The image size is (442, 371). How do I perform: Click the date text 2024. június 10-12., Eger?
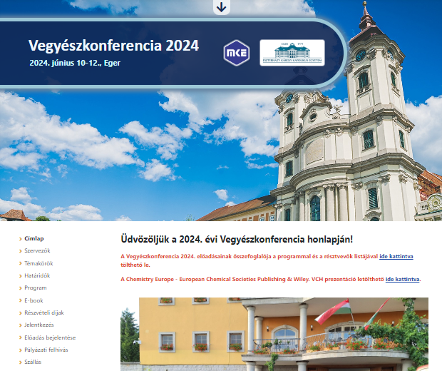75,63
